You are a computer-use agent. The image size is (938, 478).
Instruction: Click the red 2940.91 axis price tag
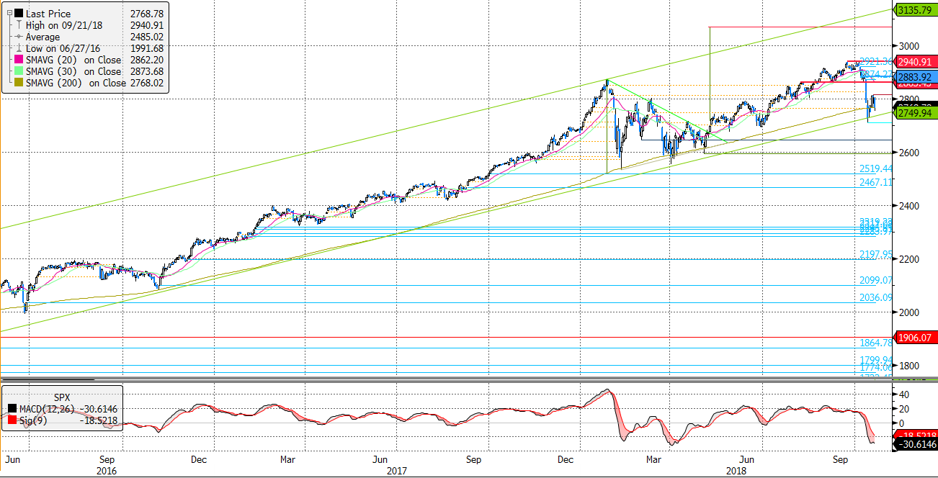click(915, 61)
